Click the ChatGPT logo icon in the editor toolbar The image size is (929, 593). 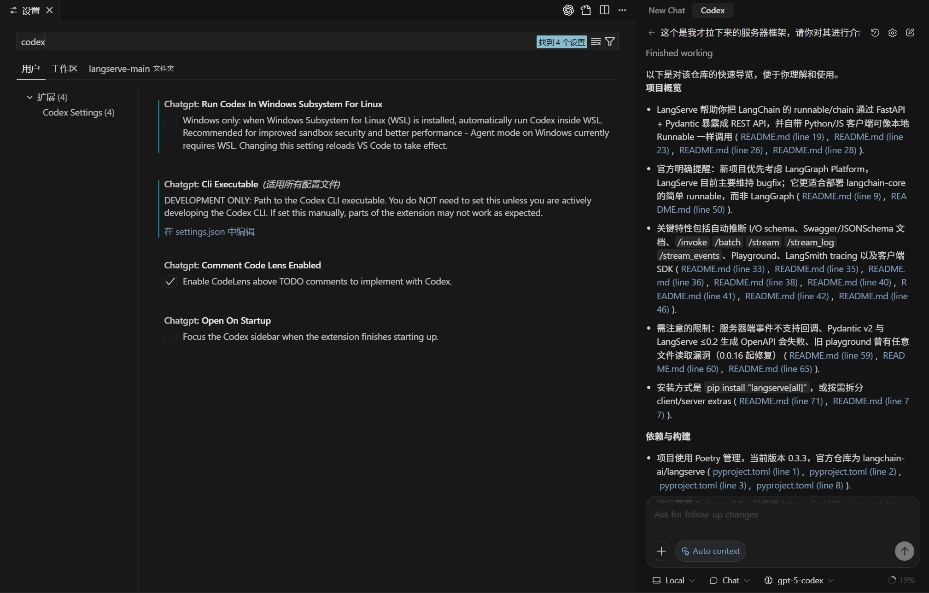pyautogui.click(x=569, y=10)
